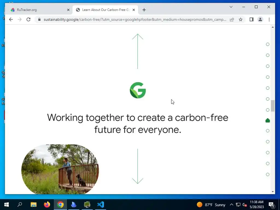Click the upward green arrow

point(138,51)
